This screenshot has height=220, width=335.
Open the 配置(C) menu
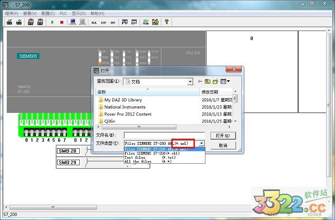click(48, 13)
